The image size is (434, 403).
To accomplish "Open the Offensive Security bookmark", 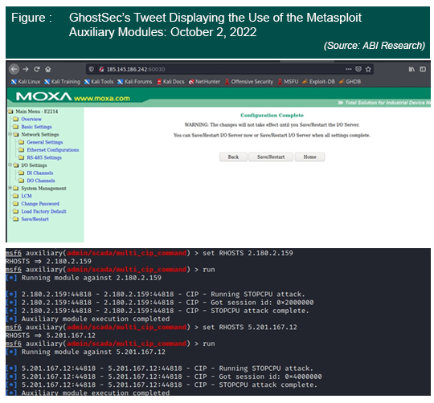I will [249, 82].
